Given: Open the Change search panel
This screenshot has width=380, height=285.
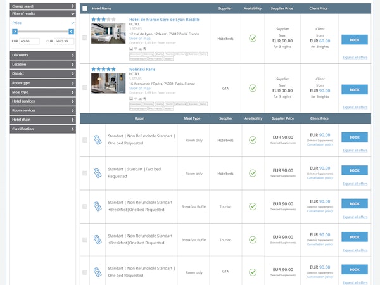Looking at the screenshot, I should coord(42,6).
